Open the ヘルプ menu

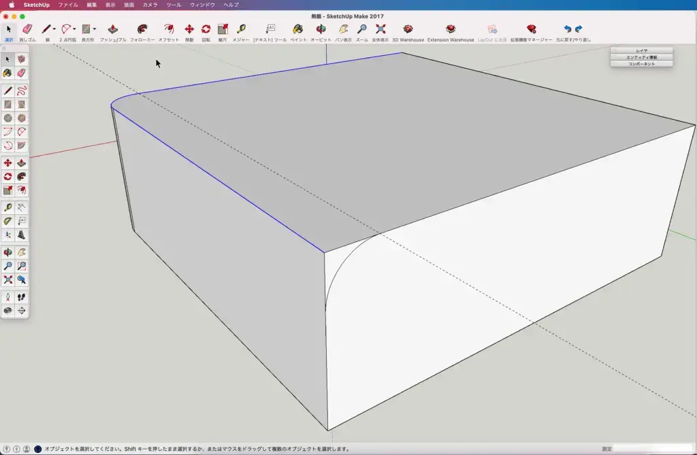(231, 5)
